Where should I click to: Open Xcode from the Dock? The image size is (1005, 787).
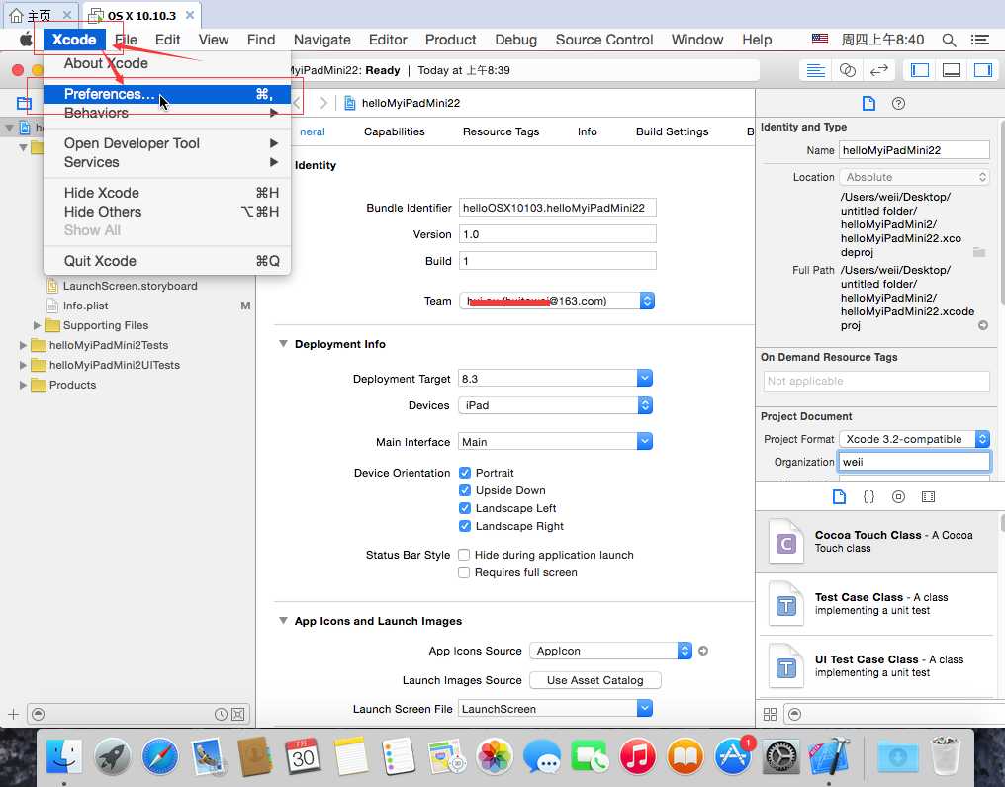point(829,757)
